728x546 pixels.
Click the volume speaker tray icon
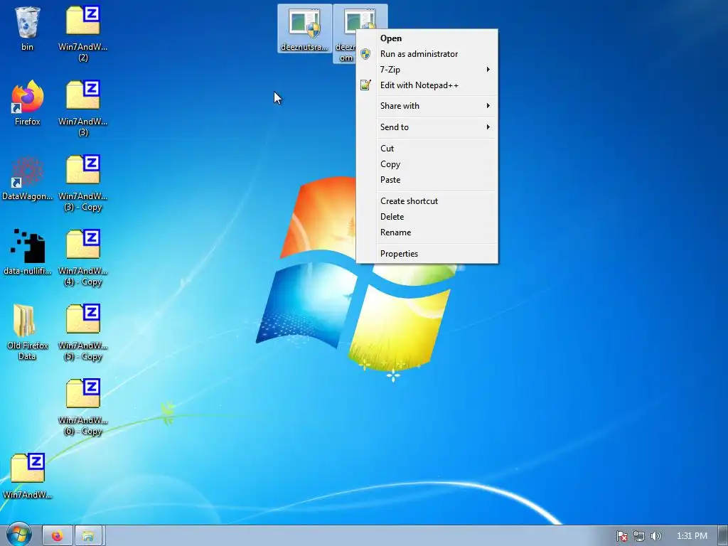pyautogui.click(x=656, y=536)
